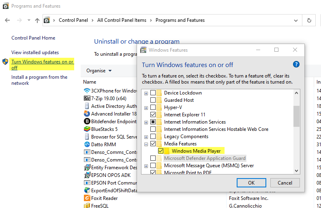Select the Microsoft Defender Application Guard entry

205,158
